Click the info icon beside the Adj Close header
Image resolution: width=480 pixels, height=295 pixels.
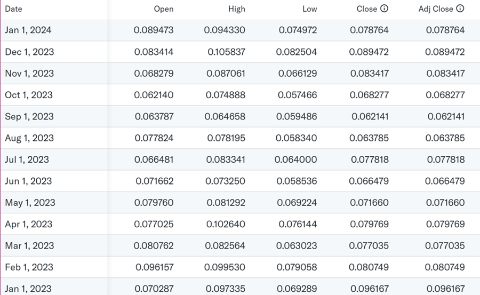(460, 9)
